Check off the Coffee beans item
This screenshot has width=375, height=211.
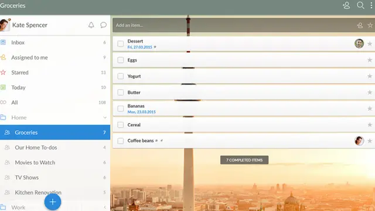click(x=121, y=141)
